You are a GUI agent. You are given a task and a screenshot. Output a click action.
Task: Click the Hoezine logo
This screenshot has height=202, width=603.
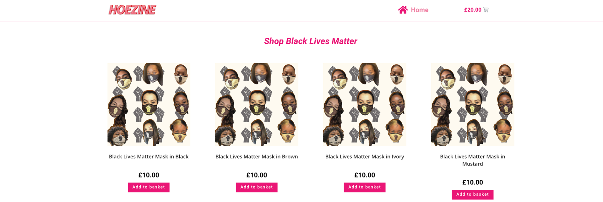(x=132, y=10)
